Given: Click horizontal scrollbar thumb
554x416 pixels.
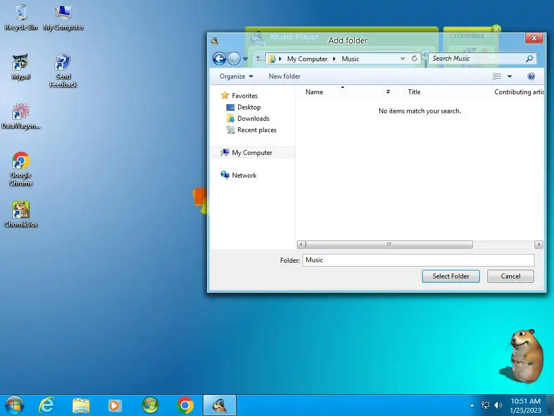Looking at the screenshot, I should (388, 244).
